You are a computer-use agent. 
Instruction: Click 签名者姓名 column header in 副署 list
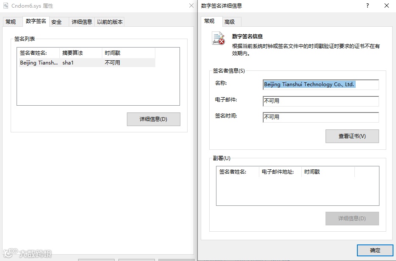(238, 172)
